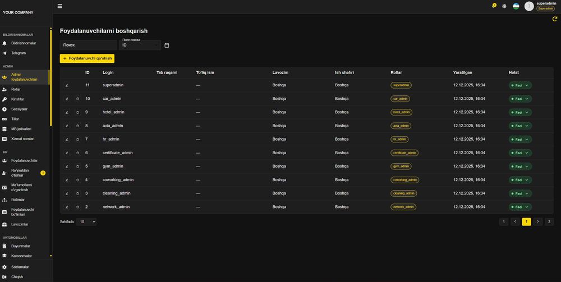The image size is (561, 282).
Task: Open Bildirishnomalar in the sidebar
Action: [24, 43]
